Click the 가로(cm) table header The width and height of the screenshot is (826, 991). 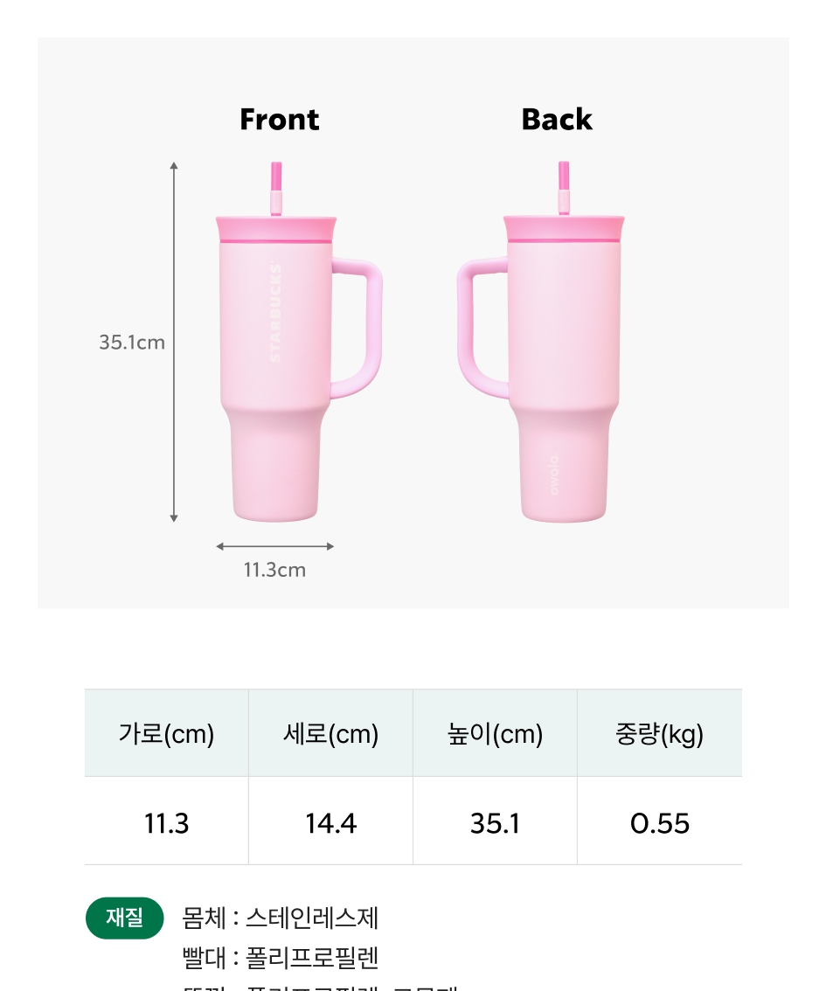tap(166, 734)
